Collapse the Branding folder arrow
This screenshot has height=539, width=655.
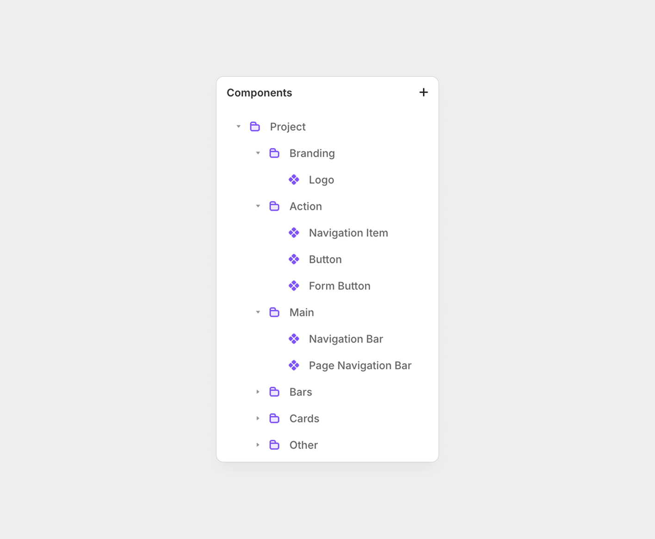coord(258,153)
